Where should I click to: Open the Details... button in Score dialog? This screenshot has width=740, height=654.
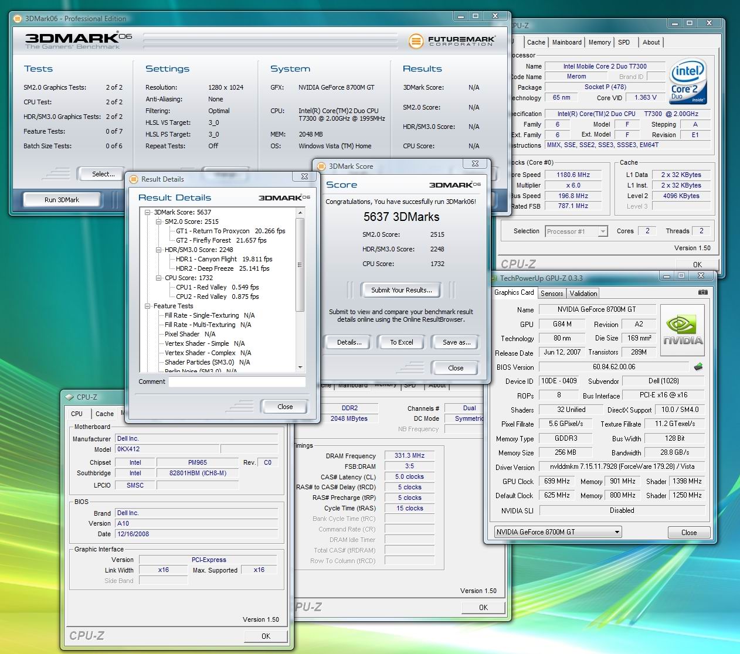coord(349,342)
